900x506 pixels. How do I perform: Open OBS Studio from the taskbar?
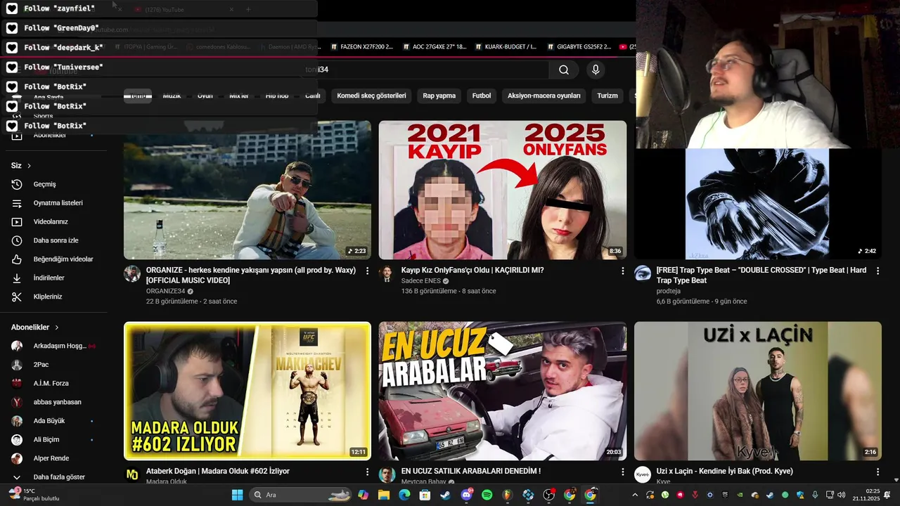[x=548, y=495]
